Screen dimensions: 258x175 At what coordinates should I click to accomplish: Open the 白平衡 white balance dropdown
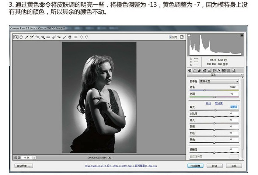tap(219, 81)
